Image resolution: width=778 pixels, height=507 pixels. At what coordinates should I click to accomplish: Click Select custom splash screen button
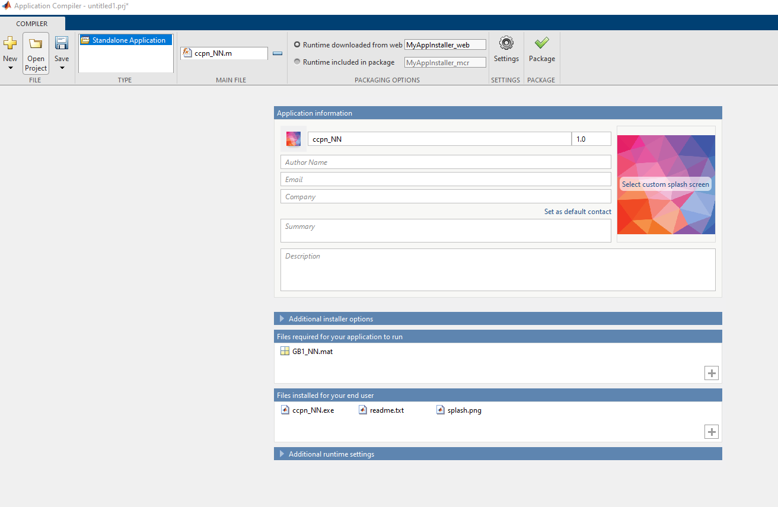pyautogui.click(x=665, y=184)
